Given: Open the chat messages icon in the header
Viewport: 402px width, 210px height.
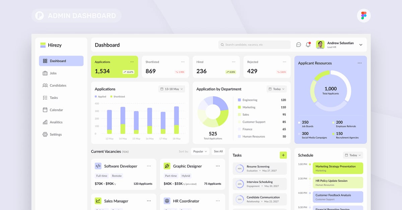Looking at the screenshot, I should point(298,44).
